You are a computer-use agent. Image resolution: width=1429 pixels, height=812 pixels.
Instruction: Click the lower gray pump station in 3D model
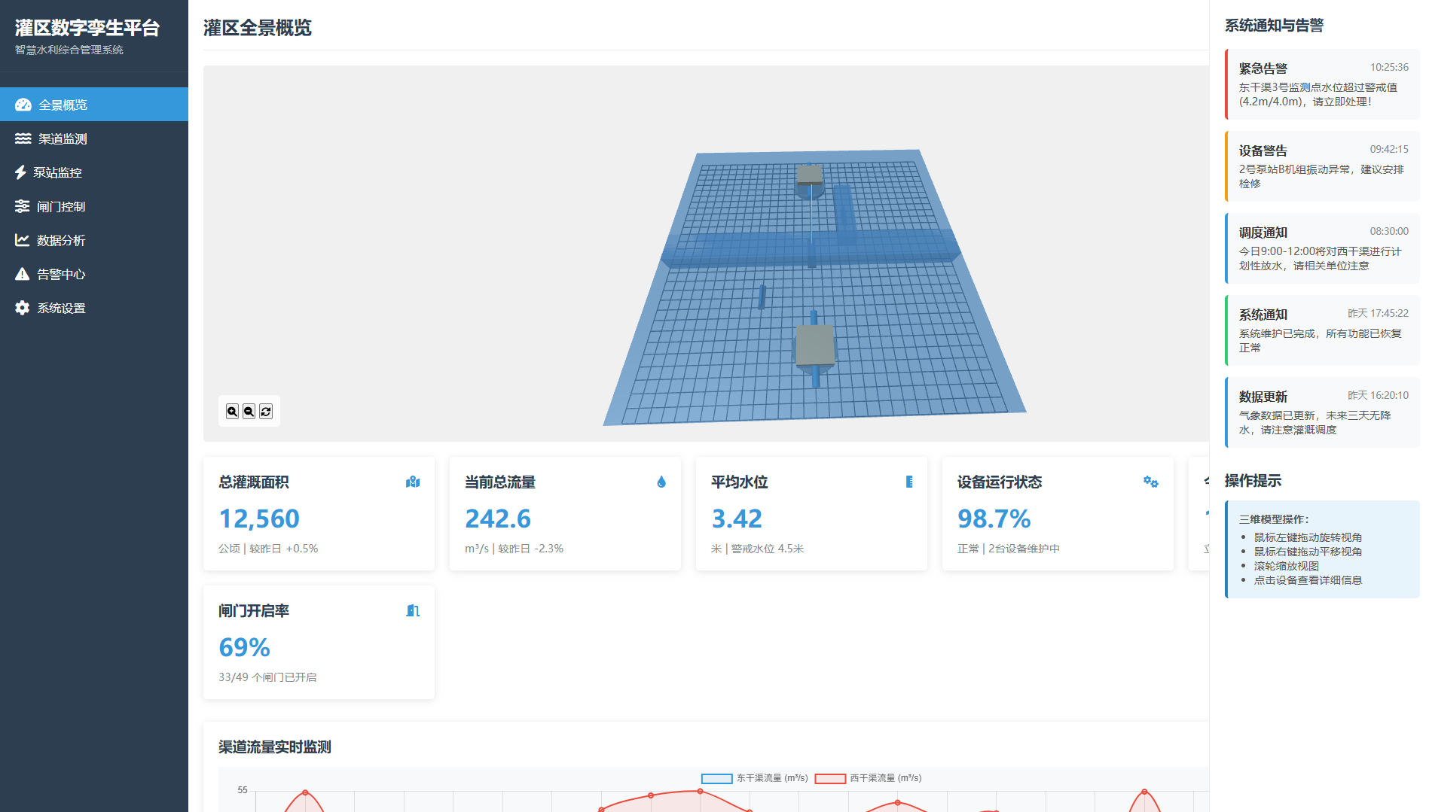point(815,345)
